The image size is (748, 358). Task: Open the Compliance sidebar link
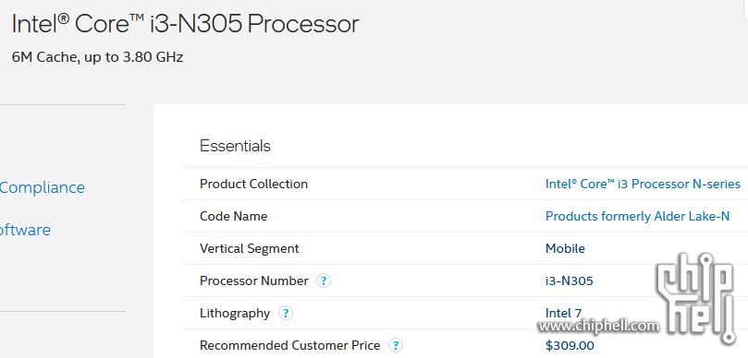point(42,187)
